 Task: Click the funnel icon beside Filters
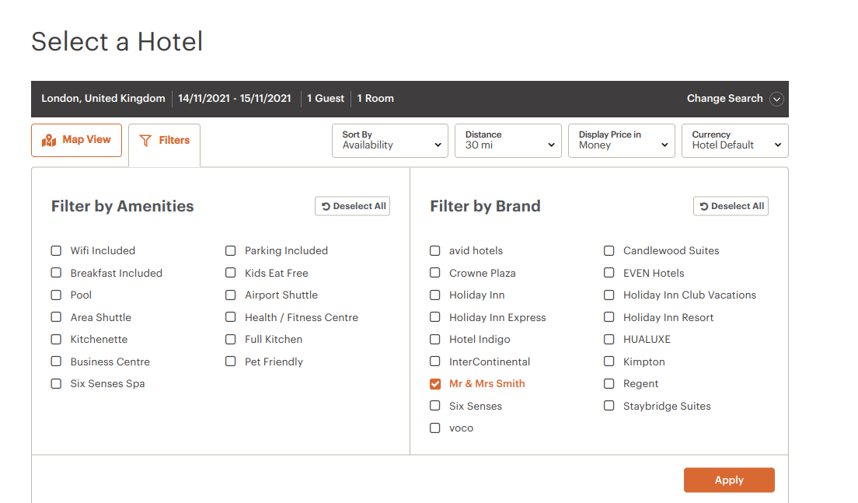point(145,141)
